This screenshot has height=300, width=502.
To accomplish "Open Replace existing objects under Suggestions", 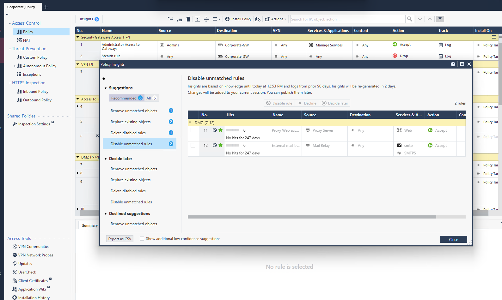I will click(x=139, y=122).
